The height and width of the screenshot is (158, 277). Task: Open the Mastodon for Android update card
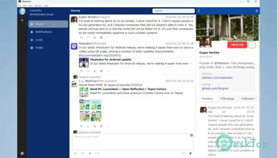pos(136,62)
